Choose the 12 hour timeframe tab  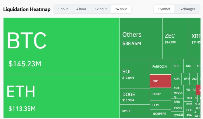tap(100, 9)
